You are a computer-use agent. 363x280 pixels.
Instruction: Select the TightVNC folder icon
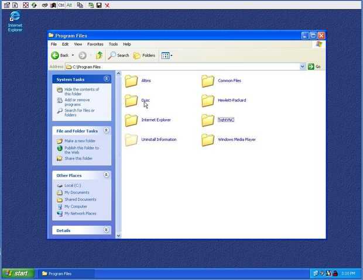pyautogui.click(x=208, y=120)
